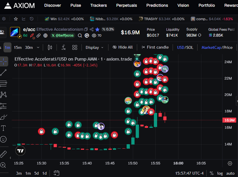Viewport: 238px width, 177px height.
Task: Select the 15m timeframe
Action: pyautogui.click(x=17, y=47)
